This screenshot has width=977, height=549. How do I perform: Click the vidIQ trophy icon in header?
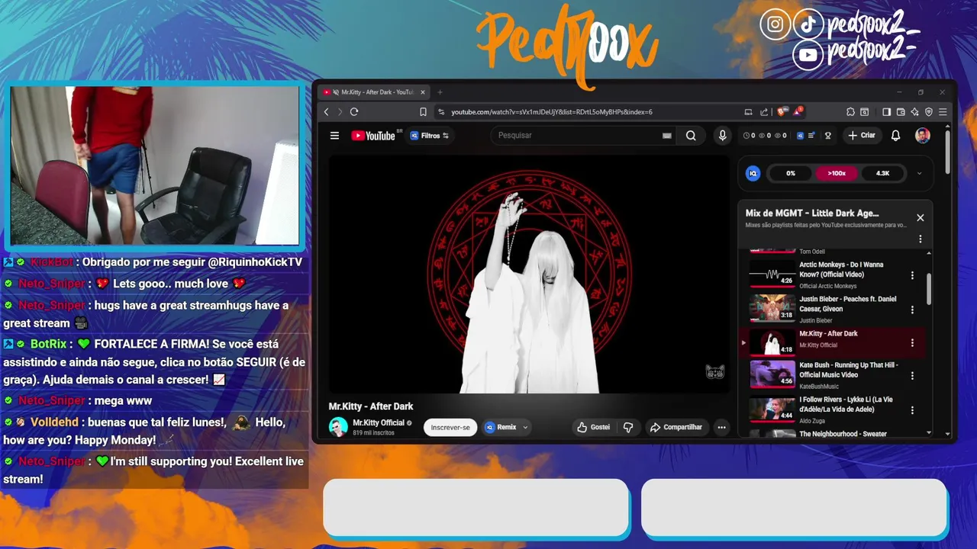pos(828,136)
